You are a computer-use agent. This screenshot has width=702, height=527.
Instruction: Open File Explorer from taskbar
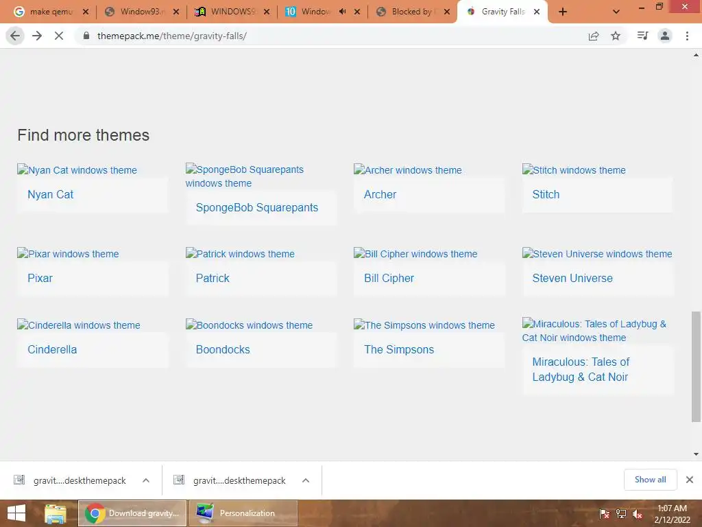[x=56, y=513]
